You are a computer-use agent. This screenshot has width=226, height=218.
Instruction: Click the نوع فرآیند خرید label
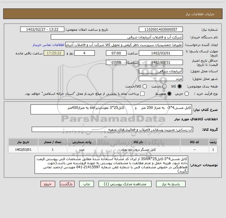[206, 94]
